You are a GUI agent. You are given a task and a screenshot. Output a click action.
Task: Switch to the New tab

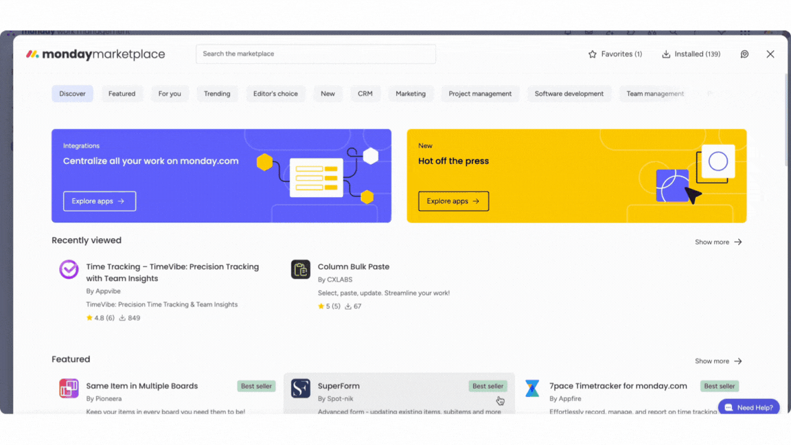[x=328, y=94]
